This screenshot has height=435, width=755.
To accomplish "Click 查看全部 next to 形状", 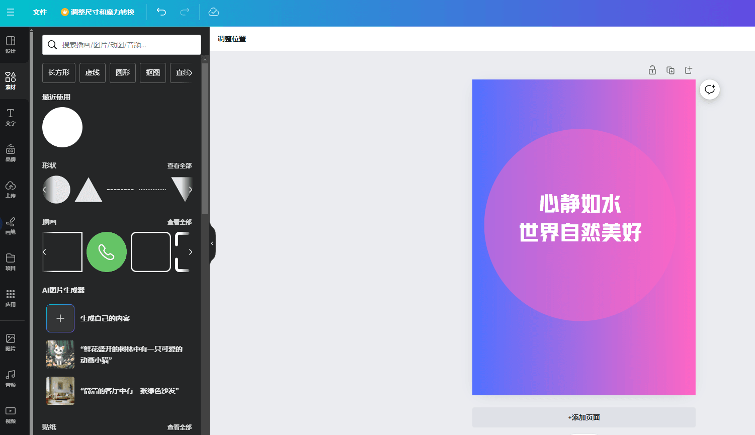I will (x=180, y=165).
